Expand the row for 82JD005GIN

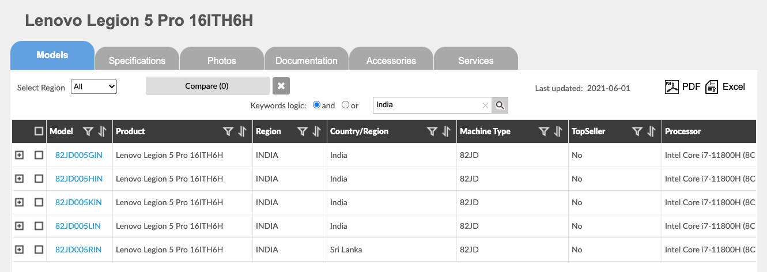[19, 155]
